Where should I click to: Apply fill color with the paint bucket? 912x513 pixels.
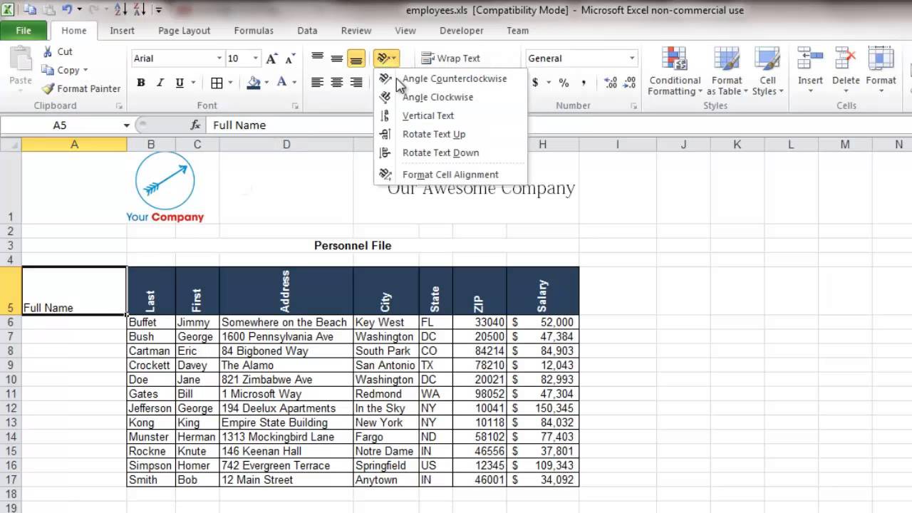point(254,83)
